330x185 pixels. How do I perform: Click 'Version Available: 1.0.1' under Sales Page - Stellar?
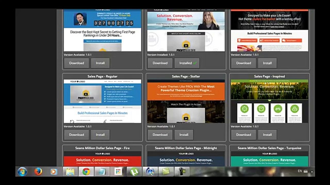[161, 126]
